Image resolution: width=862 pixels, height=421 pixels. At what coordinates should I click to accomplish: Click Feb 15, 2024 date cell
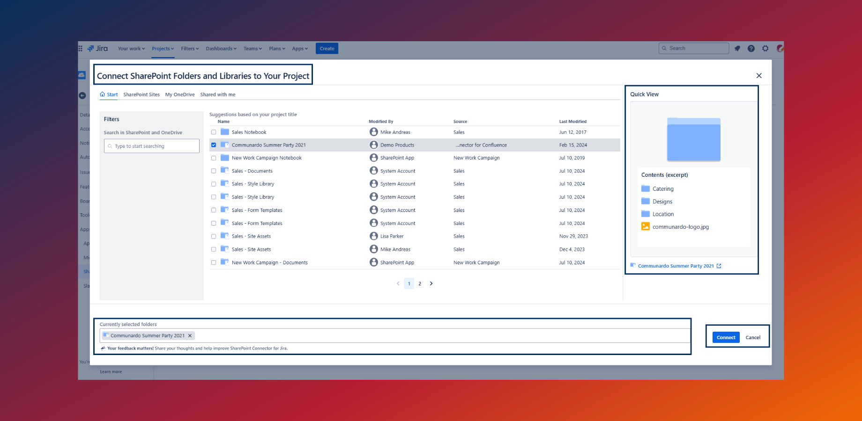click(x=573, y=145)
